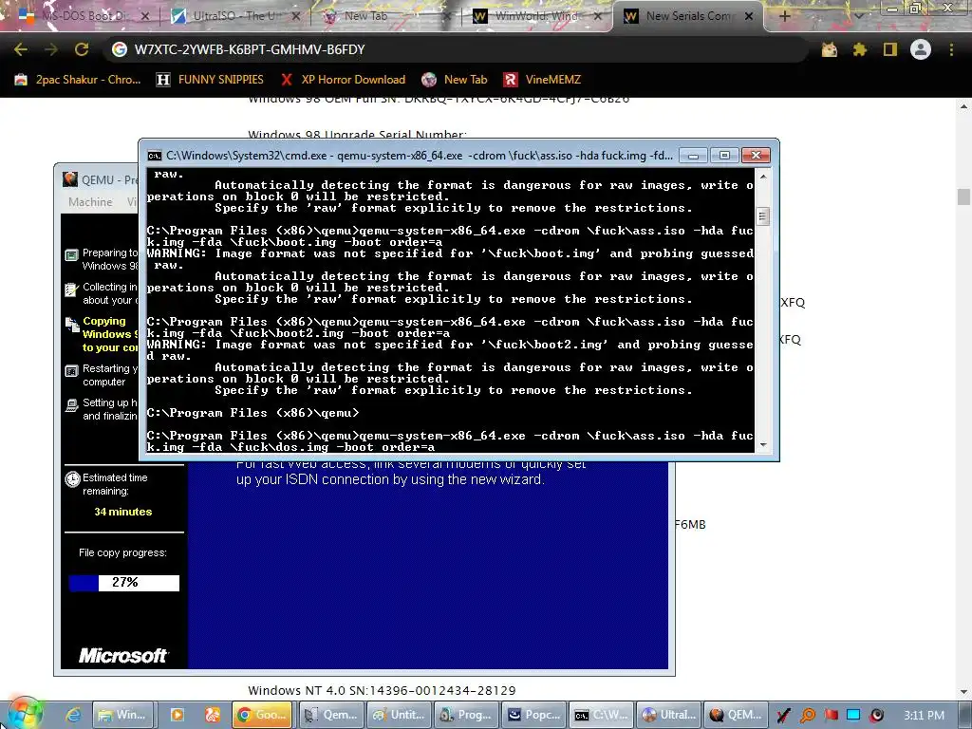Open Chrome tab search chevron
972x729 pixels.
pos(858,16)
